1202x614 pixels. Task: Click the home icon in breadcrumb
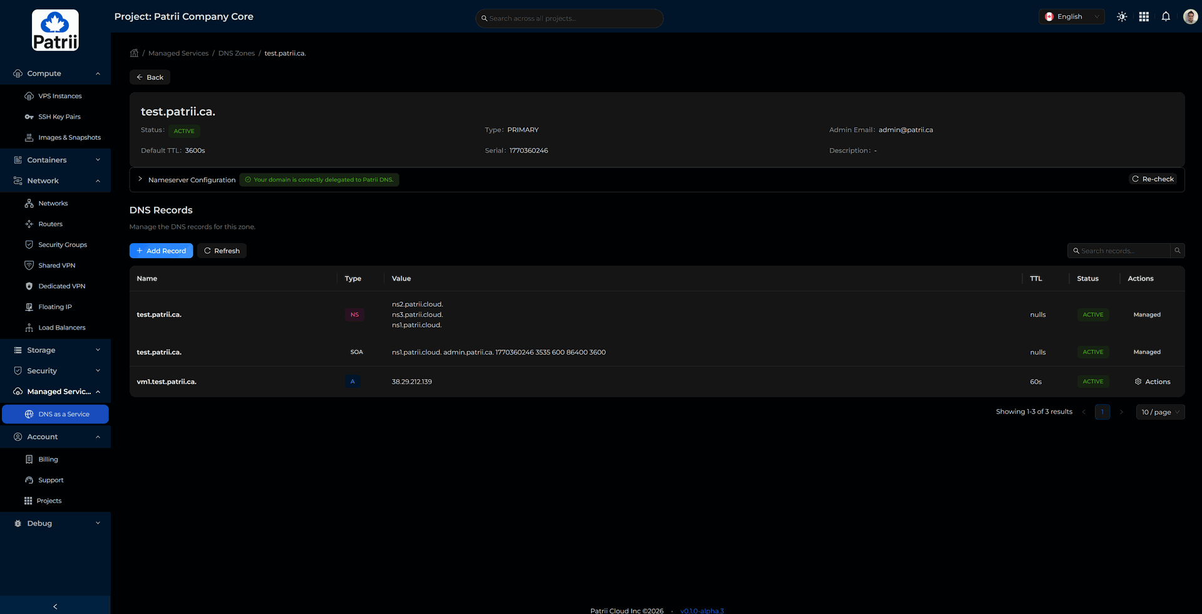pyautogui.click(x=134, y=53)
